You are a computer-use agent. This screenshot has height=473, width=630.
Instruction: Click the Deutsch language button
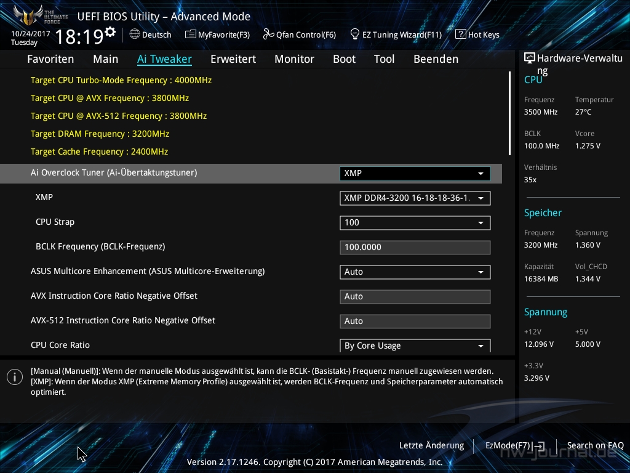coord(150,34)
